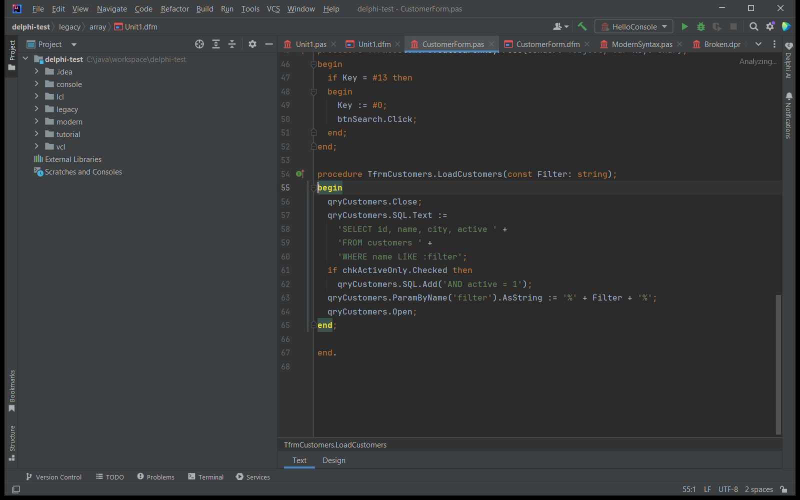Click the editor vertical scrollbar thumb

click(x=778, y=364)
